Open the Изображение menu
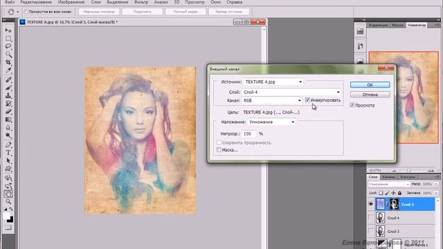443x249 pixels. click(x=71, y=2)
